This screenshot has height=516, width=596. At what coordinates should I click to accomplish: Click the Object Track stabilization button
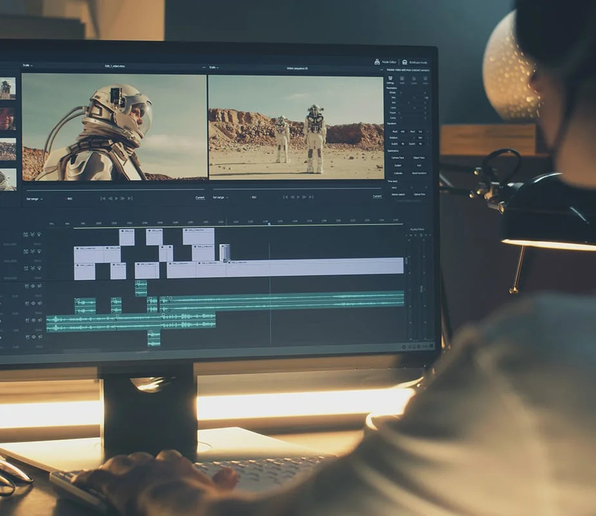tap(419, 157)
